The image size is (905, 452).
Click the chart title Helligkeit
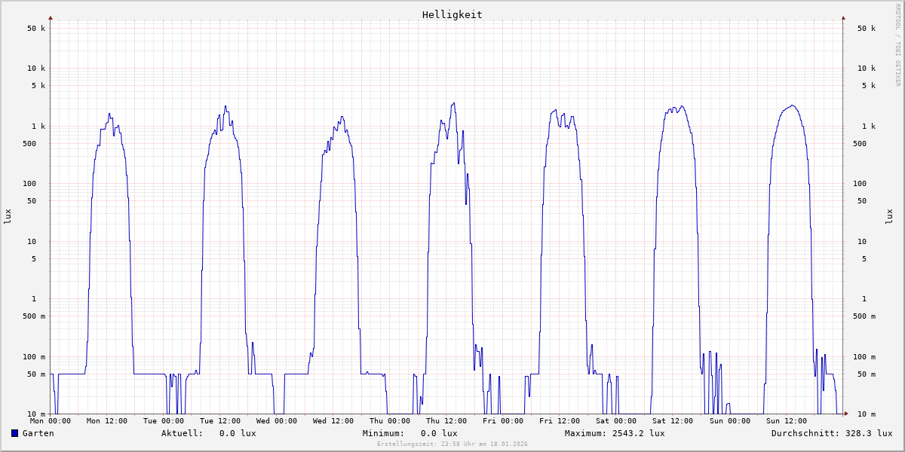[452, 14]
